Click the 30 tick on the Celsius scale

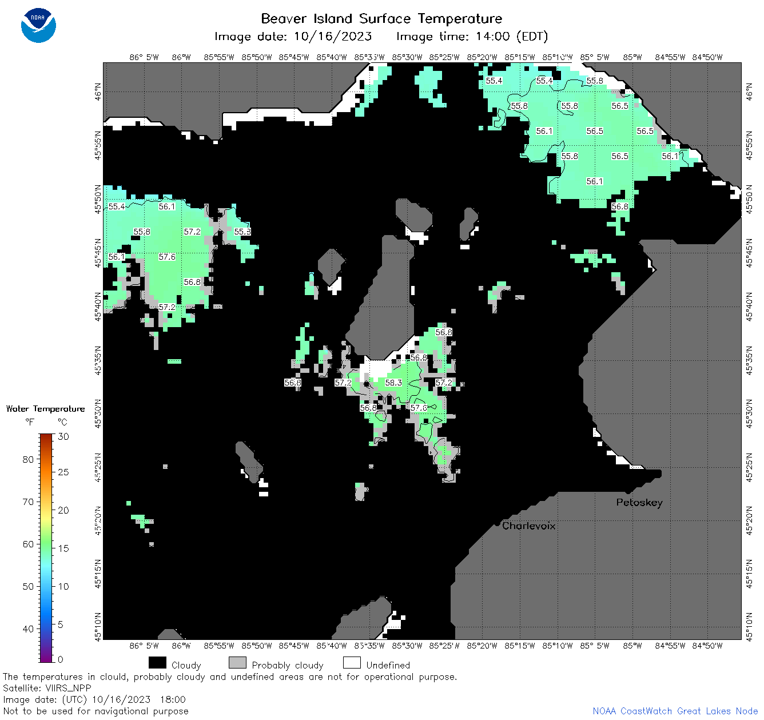(x=63, y=436)
